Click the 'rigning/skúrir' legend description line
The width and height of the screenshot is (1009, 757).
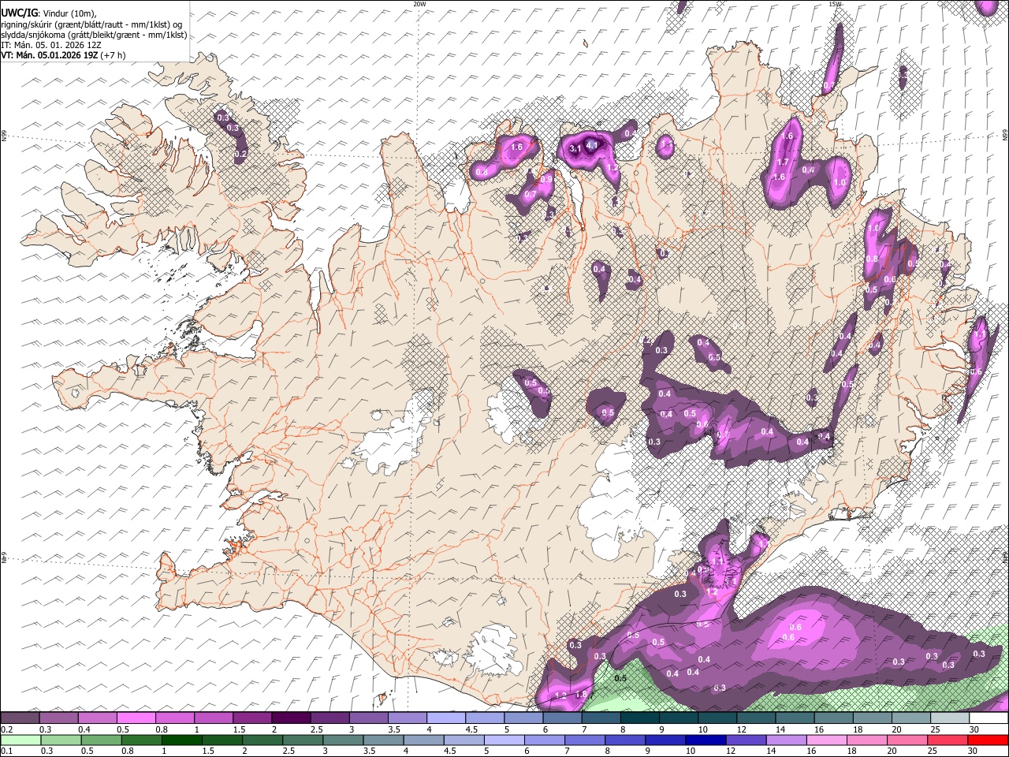[92, 24]
